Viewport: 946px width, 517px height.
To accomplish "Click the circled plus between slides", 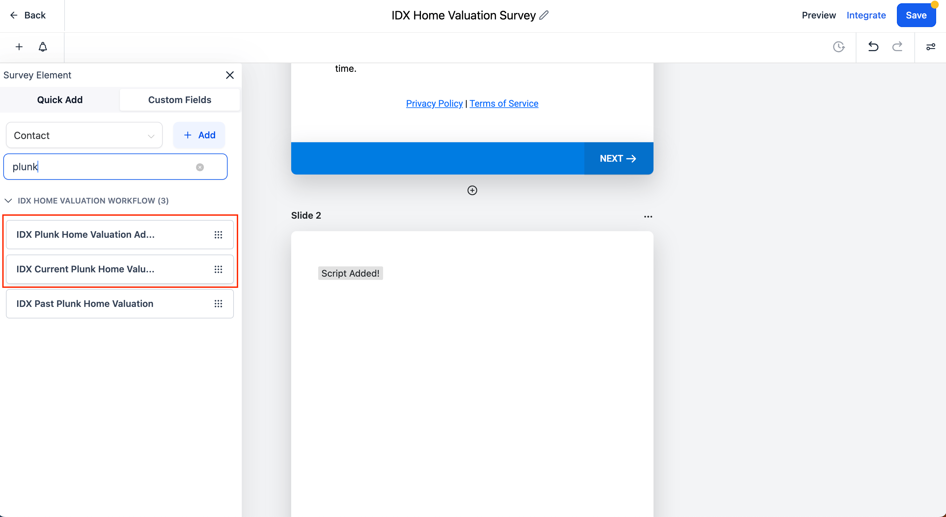I will 472,190.
